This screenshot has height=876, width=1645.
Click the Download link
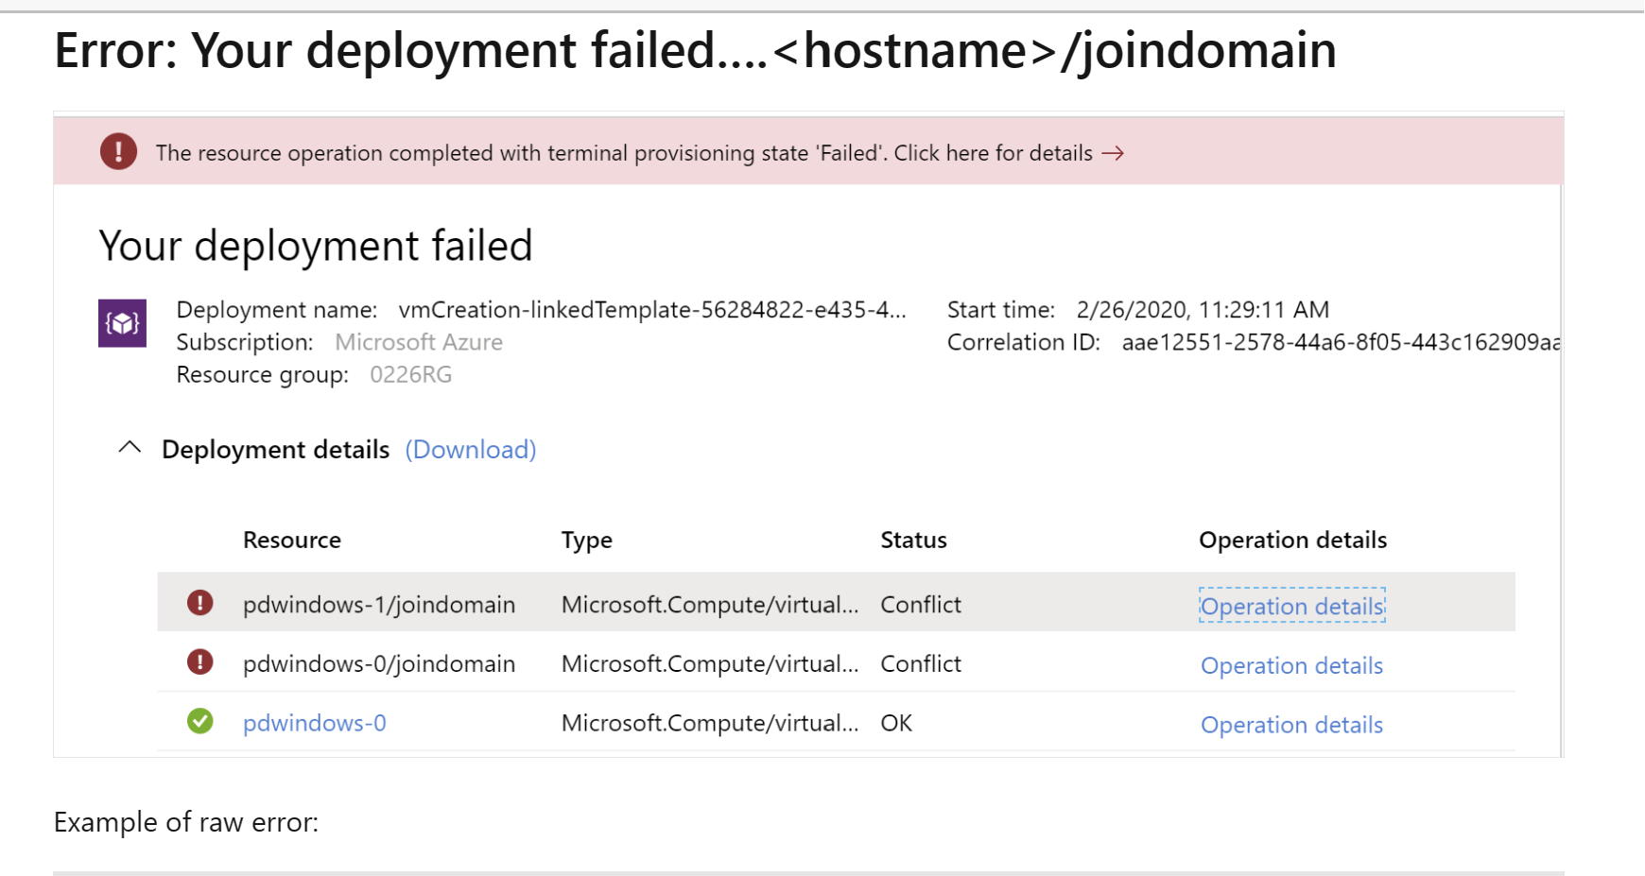click(x=471, y=450)
